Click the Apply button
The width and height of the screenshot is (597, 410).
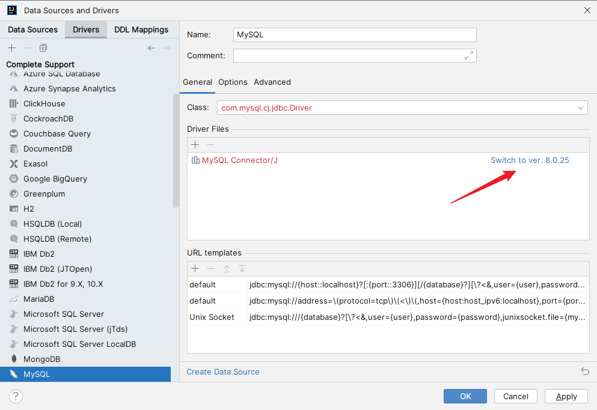(566, 396)
